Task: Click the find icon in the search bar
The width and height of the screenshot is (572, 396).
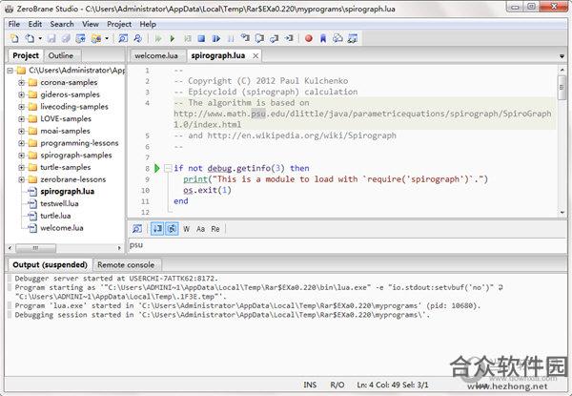Action: pos(137,229)
